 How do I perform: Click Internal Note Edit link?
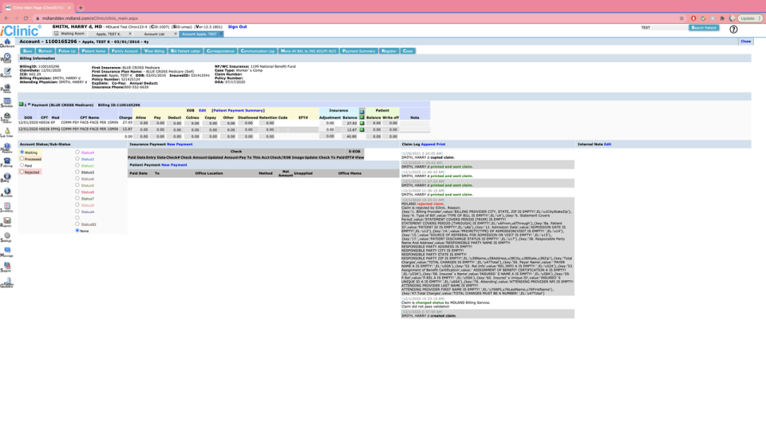click(608, 144)
